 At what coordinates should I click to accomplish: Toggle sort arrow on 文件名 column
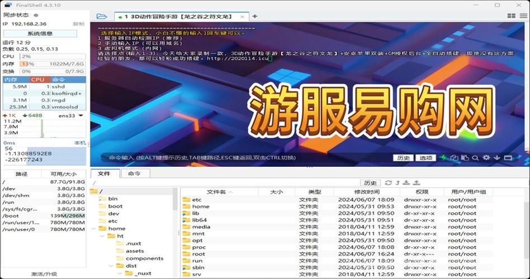click(231, 191)
